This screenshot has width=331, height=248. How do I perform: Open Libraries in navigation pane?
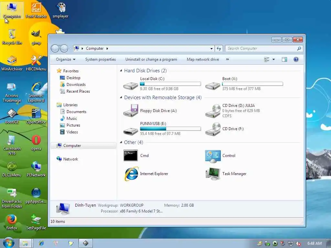click(67, 105)
